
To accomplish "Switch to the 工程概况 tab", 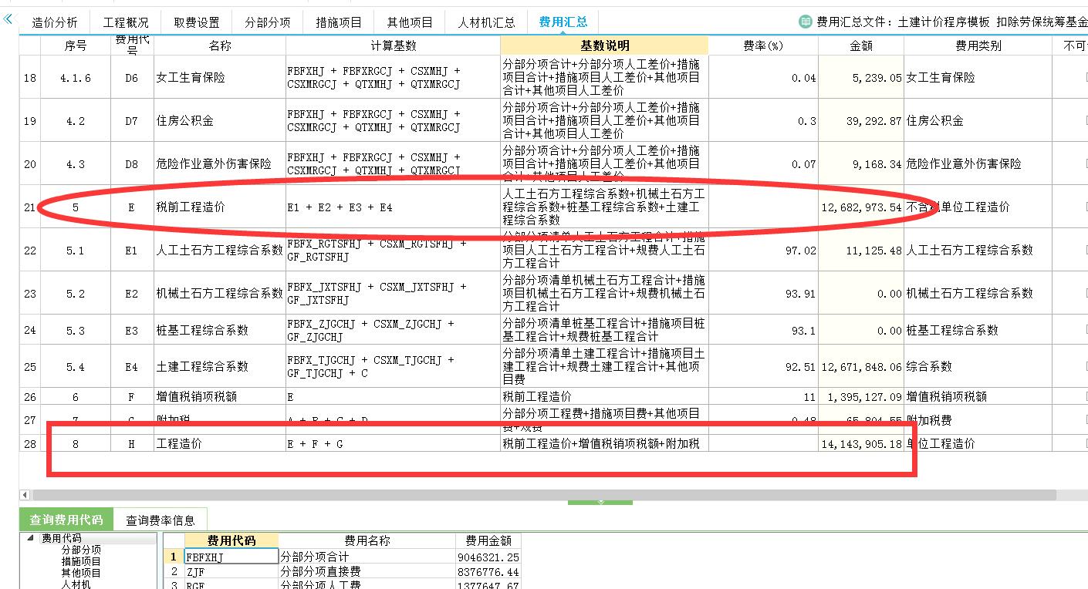I will 126,22.
